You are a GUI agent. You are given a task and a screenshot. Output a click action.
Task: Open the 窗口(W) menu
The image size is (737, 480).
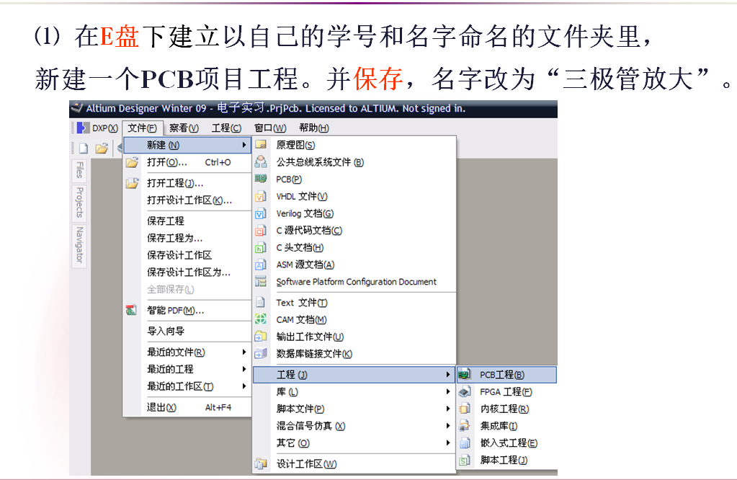[x=270, y=128]
